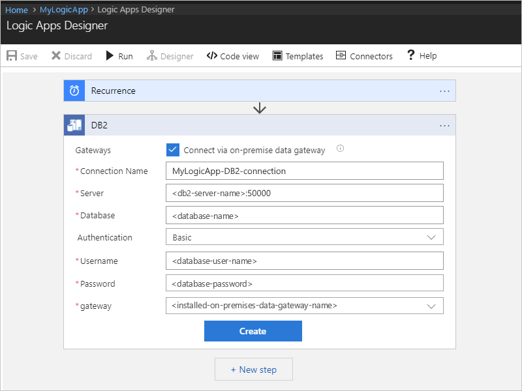Open the Recurrence ellipsis menu
The image size is (522, 391).
coord(445,91)
